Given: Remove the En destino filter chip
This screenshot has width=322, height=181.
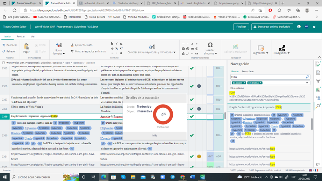Looking at the screenshot, I should pos(260,83).
